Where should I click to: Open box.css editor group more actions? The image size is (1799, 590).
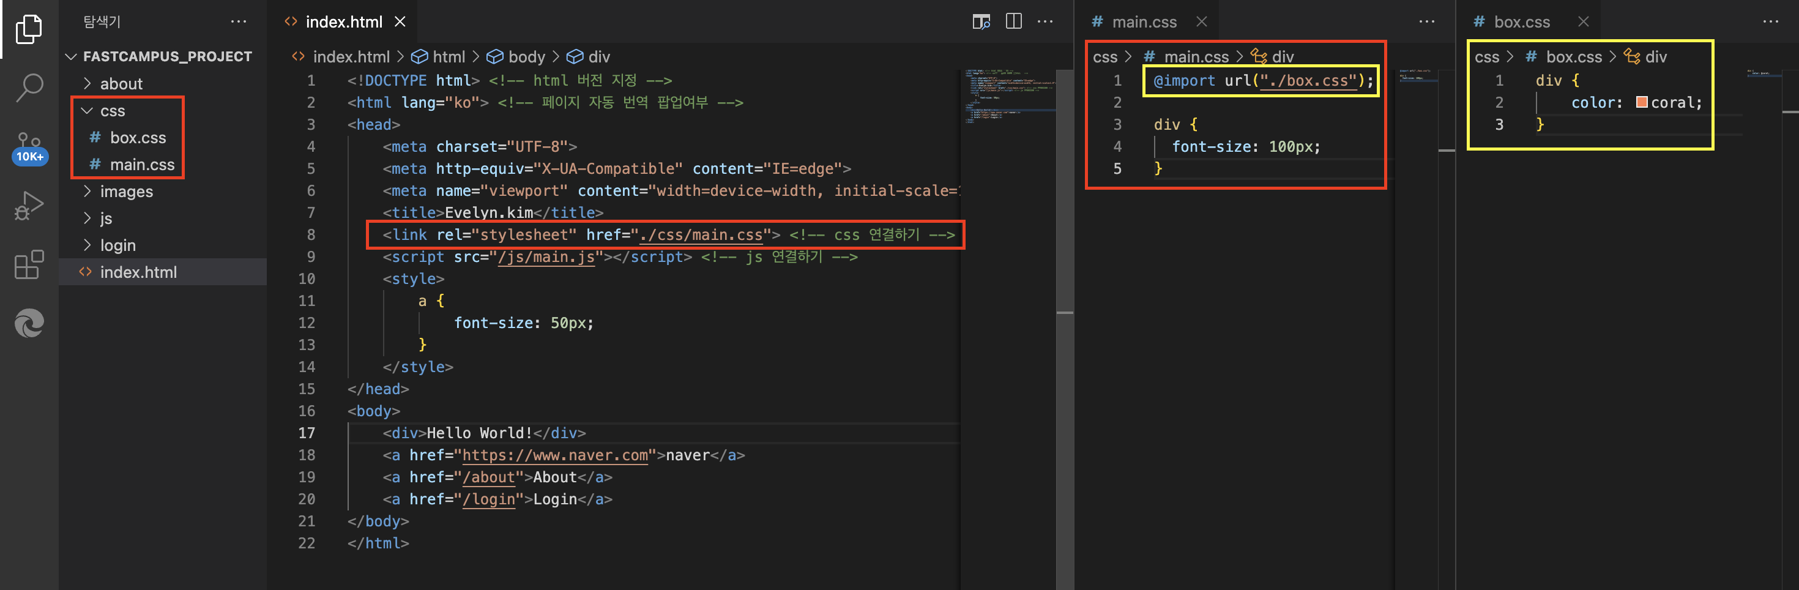[1770, 21]
